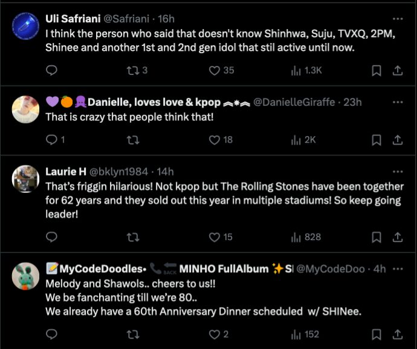Open more options on Laurie H's tweet
The image size is (417, 349).
coord(398,171)
